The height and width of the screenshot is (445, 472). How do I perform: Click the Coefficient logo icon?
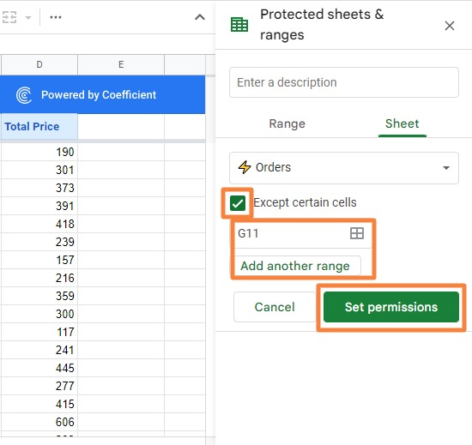24,95
